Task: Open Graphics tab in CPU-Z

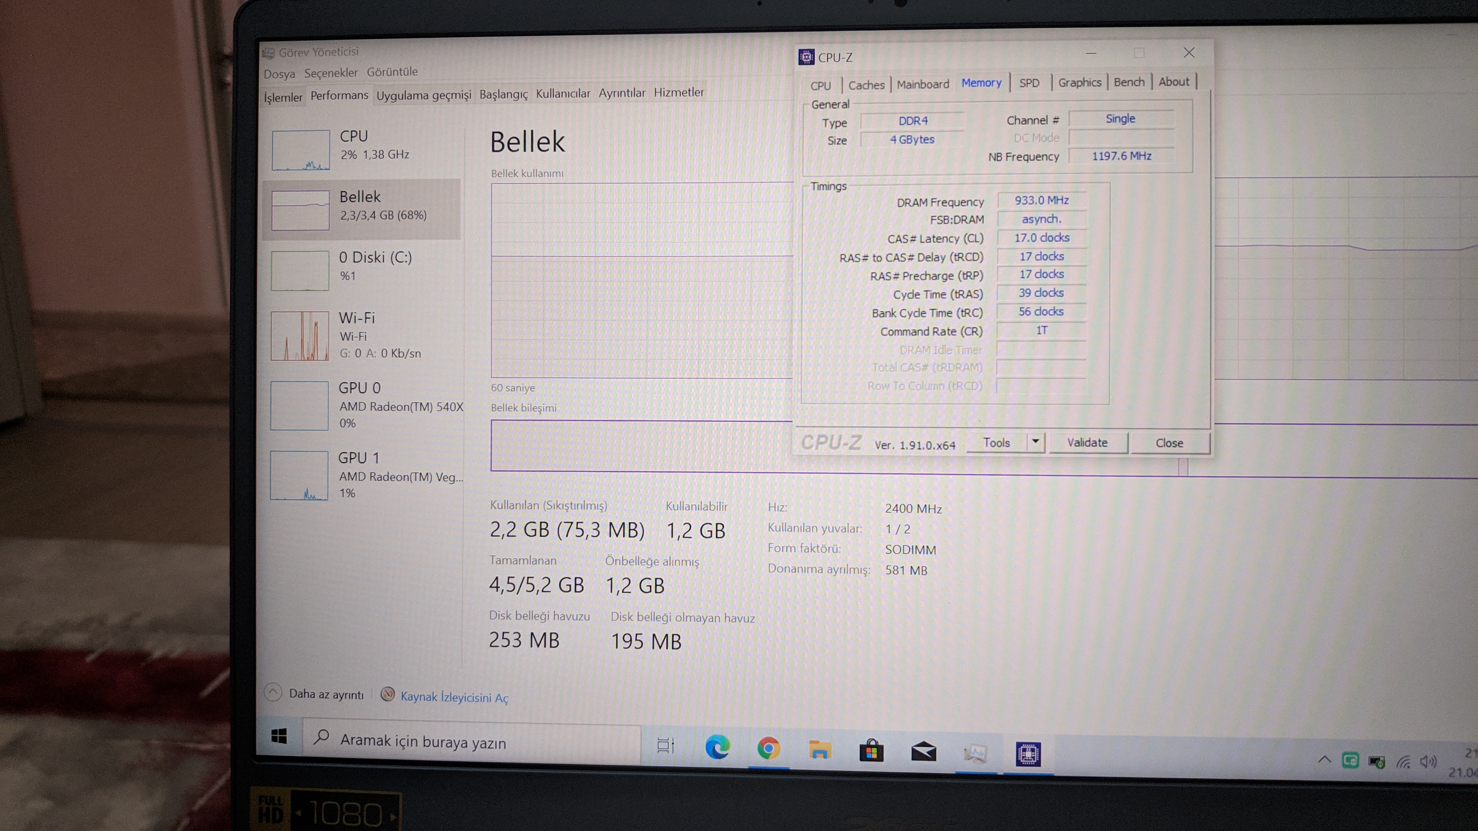Action: (1079, 82)
